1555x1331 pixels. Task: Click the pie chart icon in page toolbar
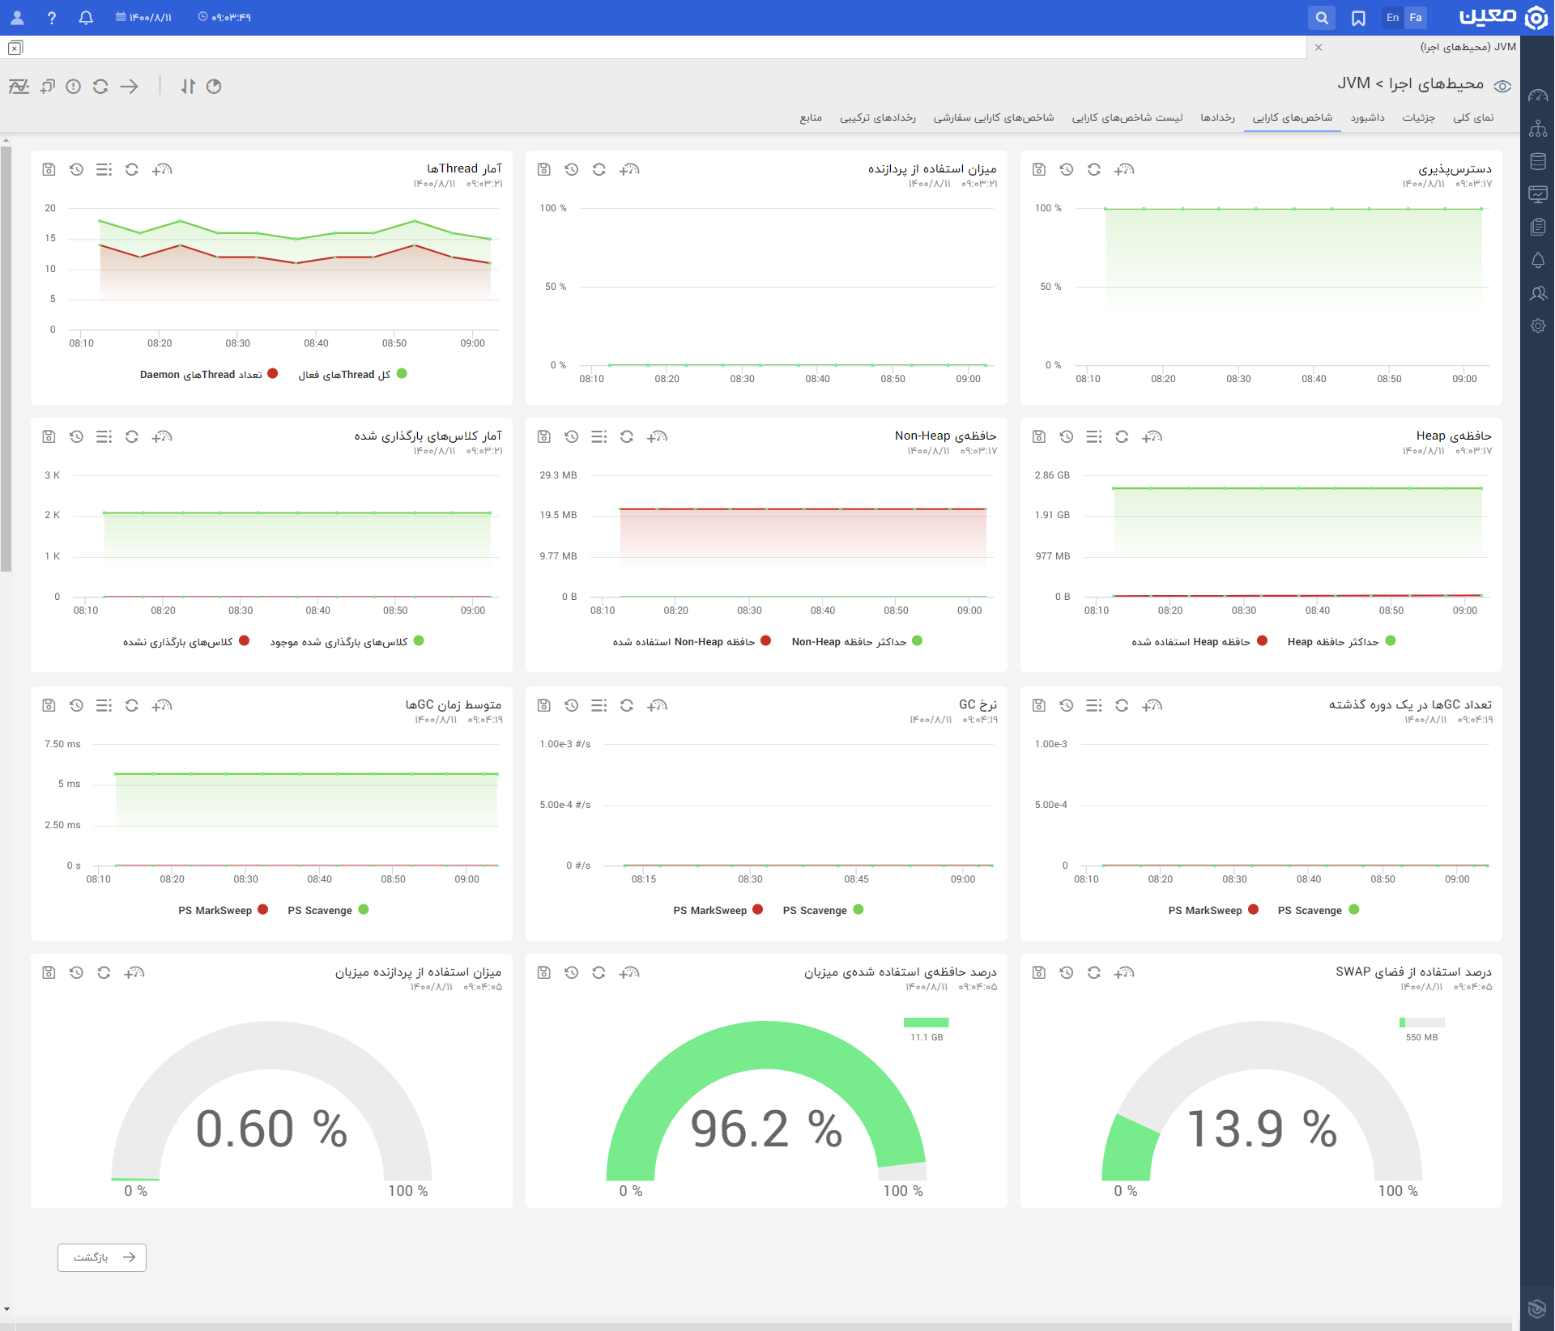(x=214, y=86)
